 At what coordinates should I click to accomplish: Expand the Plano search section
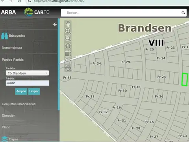(6, 127)
